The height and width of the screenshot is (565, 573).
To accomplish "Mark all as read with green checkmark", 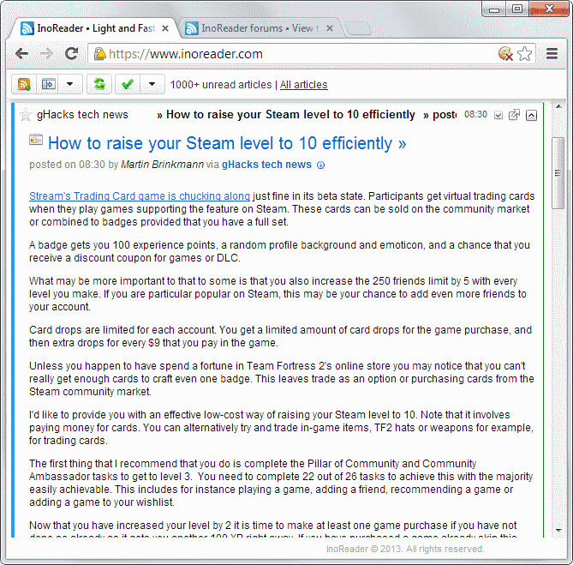I will [127, 85].
